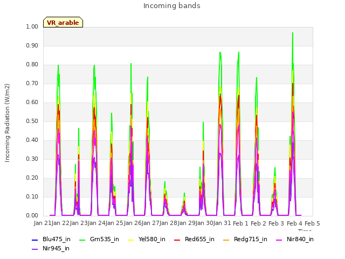The image size is (345, 259).
Task: Click the Jan 28 x-axis date label
Action: coord(169,223)
